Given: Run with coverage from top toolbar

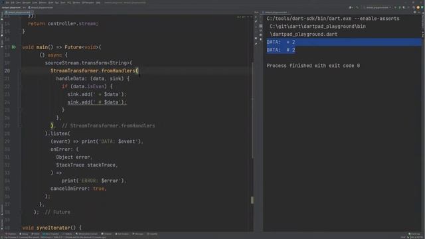Looking at the screenshot, I should 404,7.
